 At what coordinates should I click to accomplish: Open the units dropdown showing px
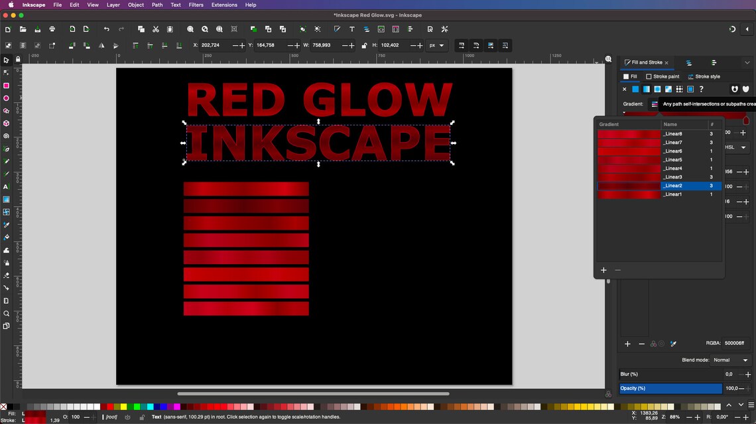(x=437, y=45)
